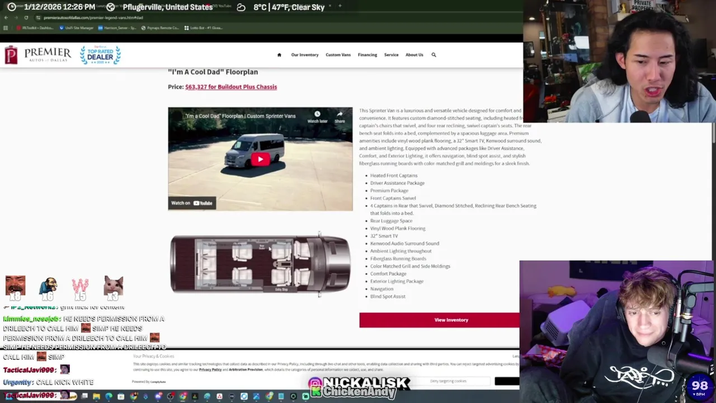Click the Deny targeting cookies button
Screen dimensions: 716x403
449,381
